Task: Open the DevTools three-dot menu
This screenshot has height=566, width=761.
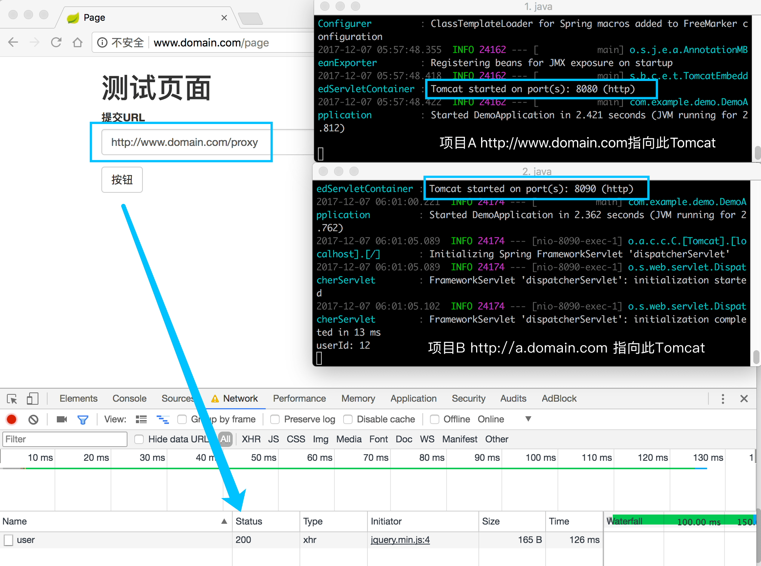Action: click(x=723, y=399)
